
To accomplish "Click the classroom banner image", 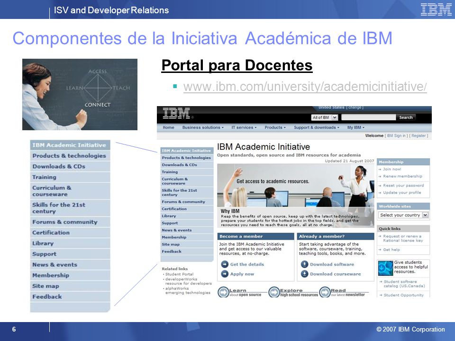I will pos(296,196).
